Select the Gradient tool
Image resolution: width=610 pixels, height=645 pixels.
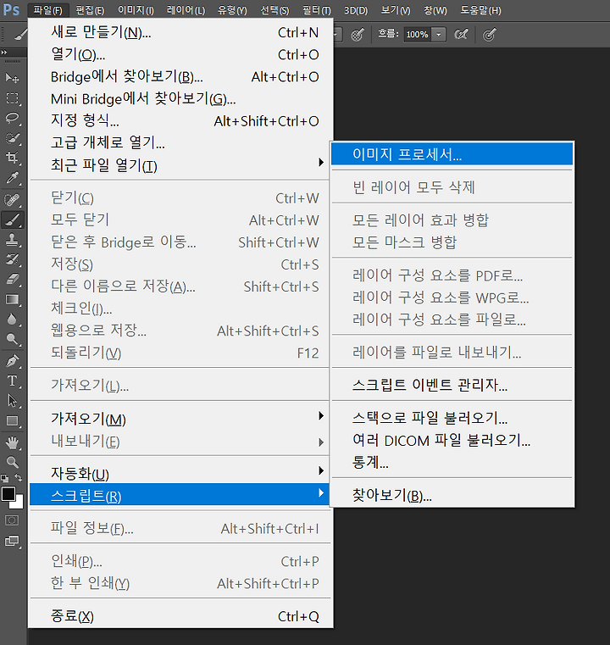pyautogui.click(x=13, y=299)
